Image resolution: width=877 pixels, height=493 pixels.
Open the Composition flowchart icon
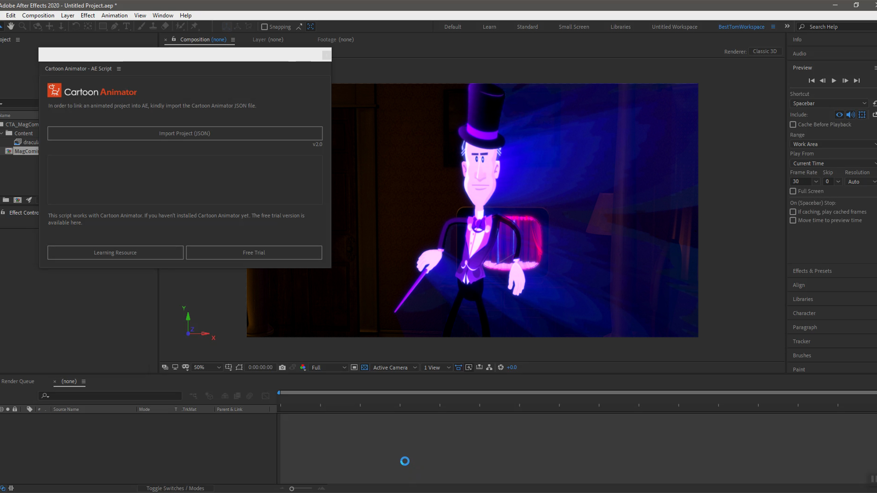pos(489,367)
